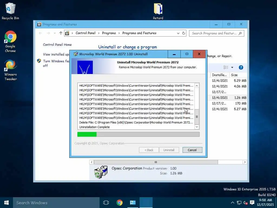Screen dimensions: 277x208
Task: Open the Control Panel Home link
Action: coord(57,45)
